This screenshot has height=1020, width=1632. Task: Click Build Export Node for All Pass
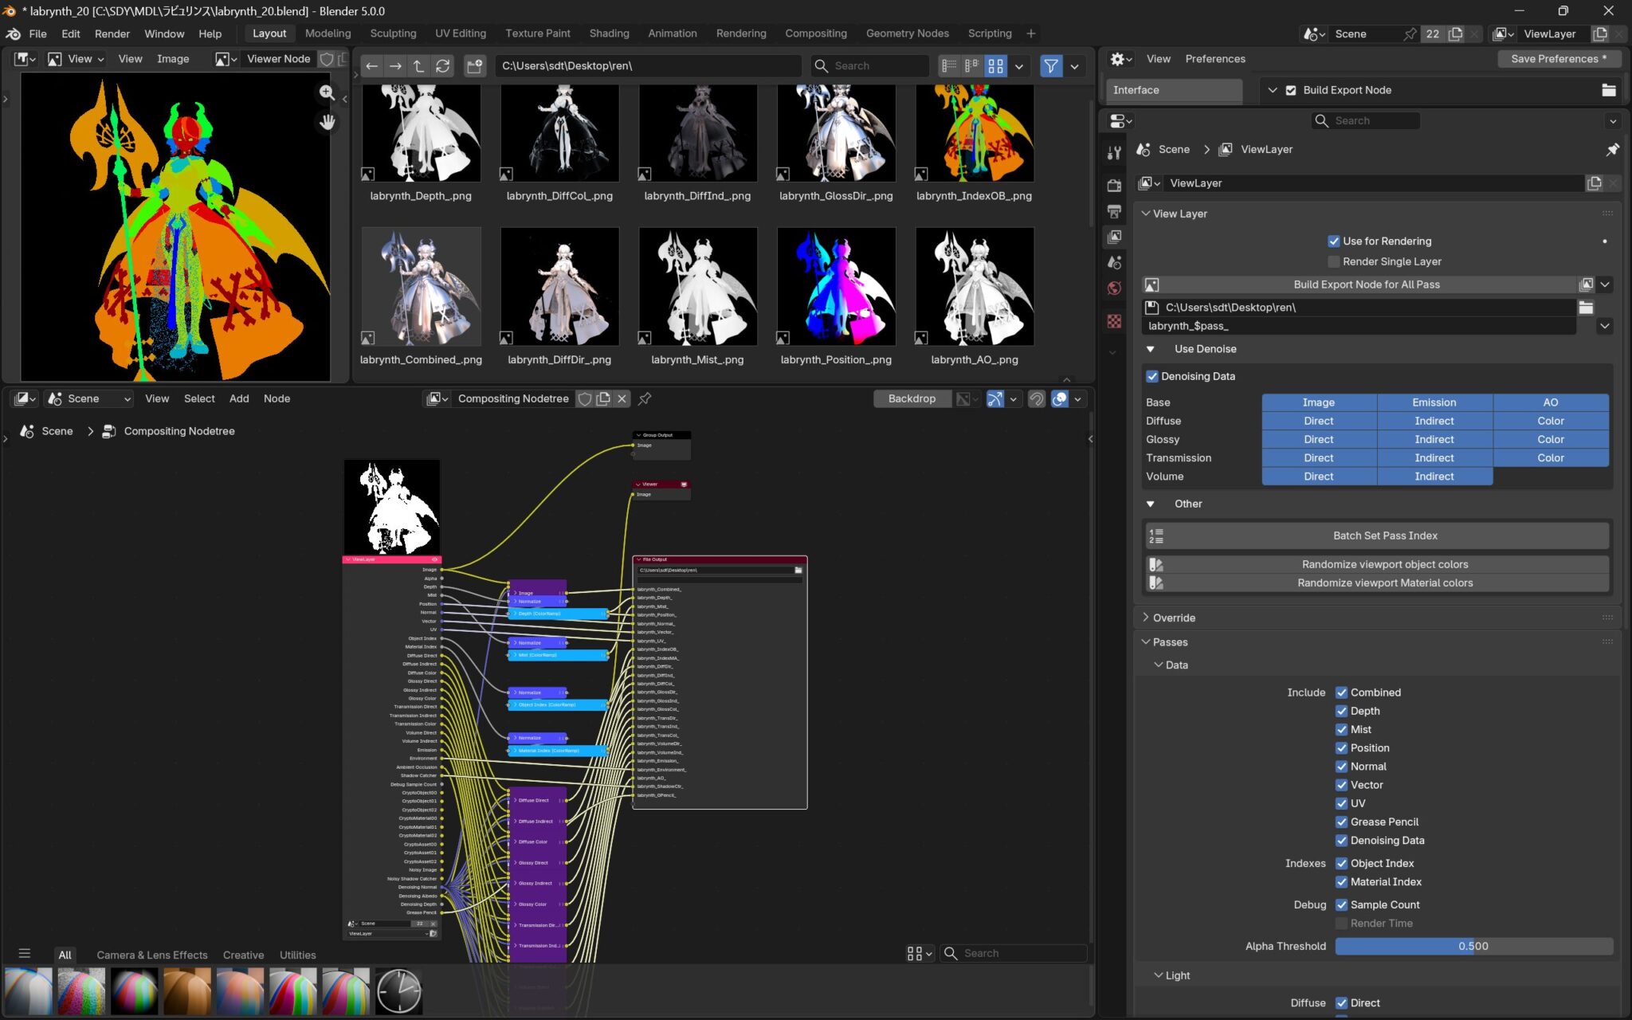(x=1366, y=284)
